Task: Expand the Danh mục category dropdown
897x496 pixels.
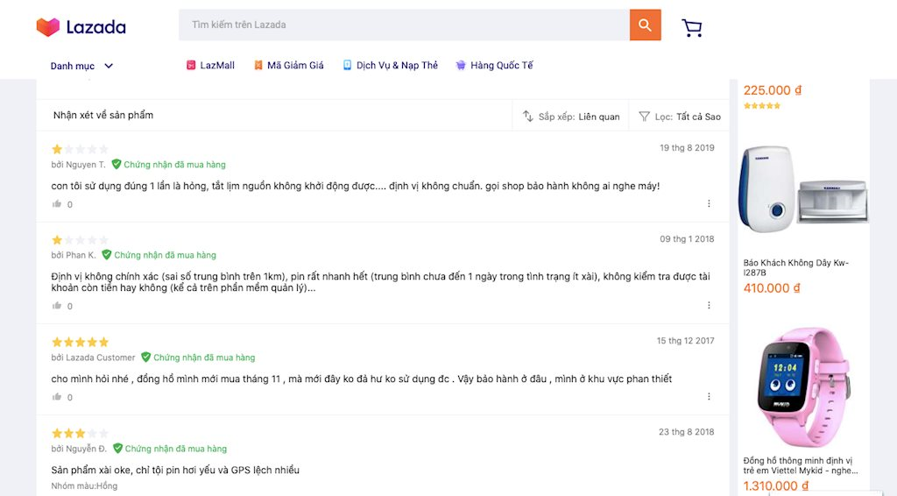Action: 81,66
